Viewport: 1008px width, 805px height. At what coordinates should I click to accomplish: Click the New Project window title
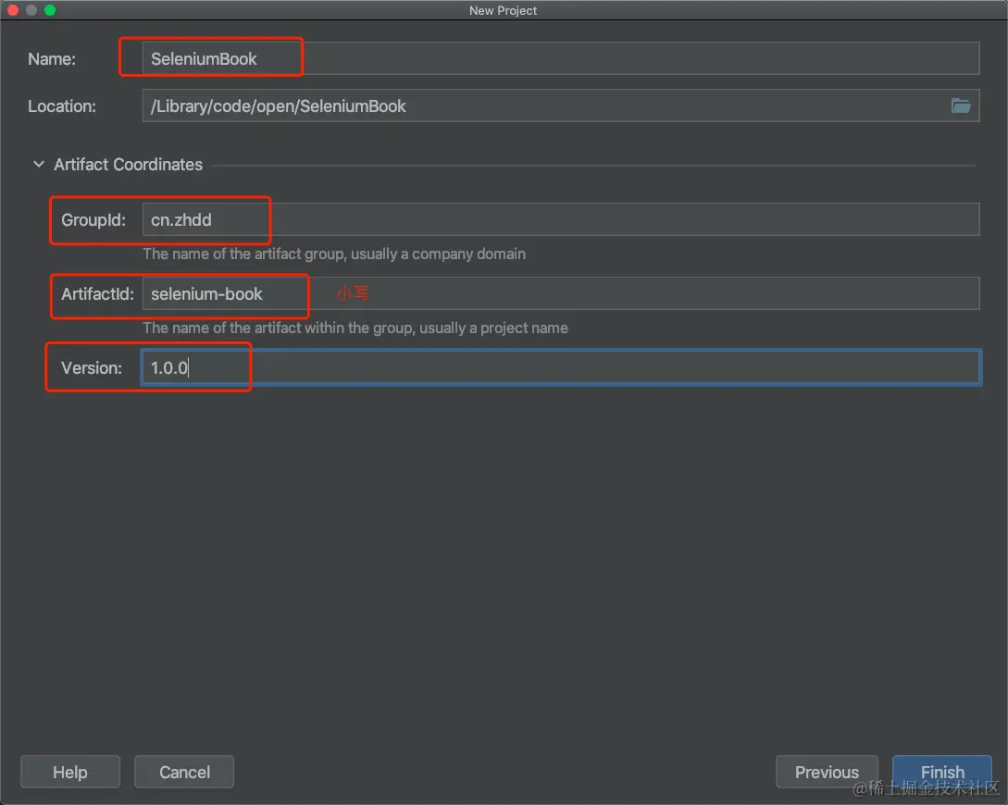click(x=503, y=10)
